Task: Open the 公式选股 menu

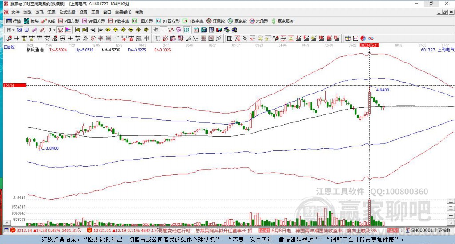Action: click(67, 12)
